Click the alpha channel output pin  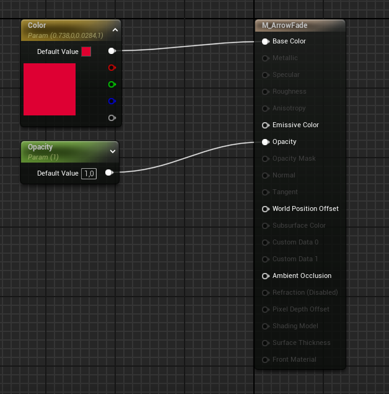coord(111,118)
